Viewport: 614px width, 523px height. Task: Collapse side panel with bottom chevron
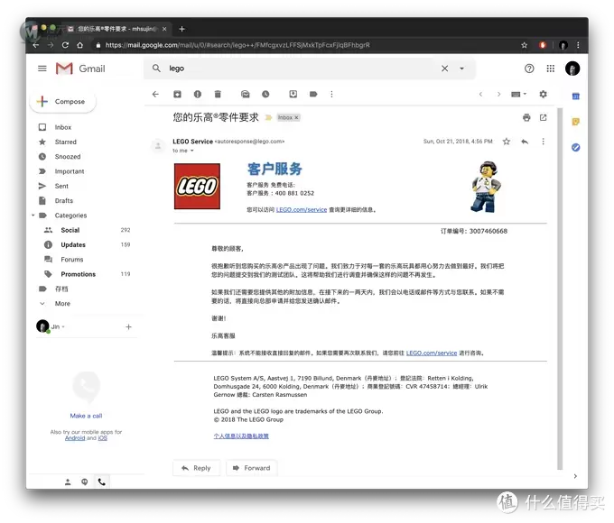[575, 476]
